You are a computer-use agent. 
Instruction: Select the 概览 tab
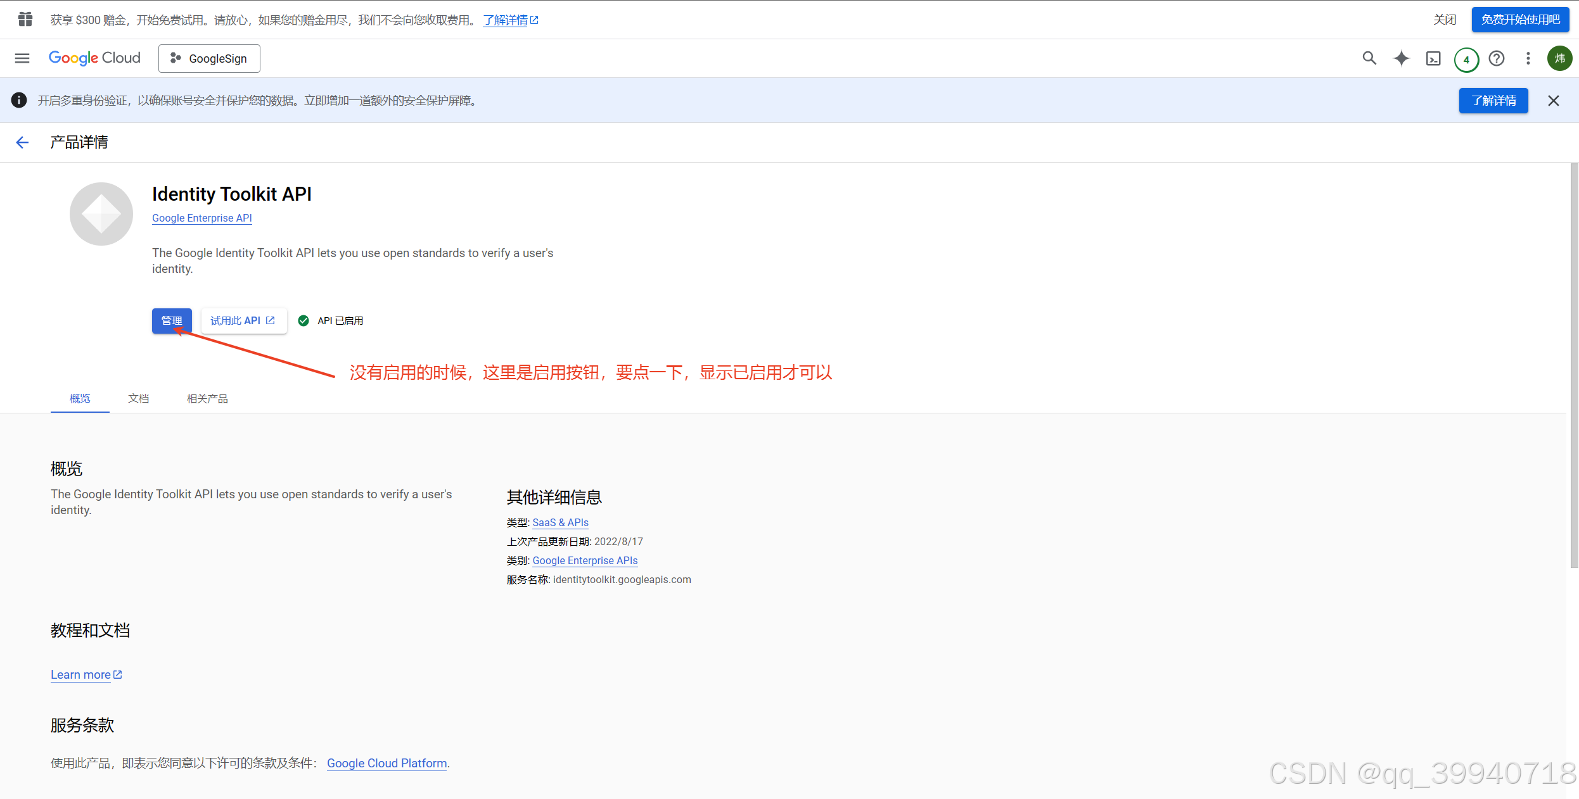tap(80, 398)
